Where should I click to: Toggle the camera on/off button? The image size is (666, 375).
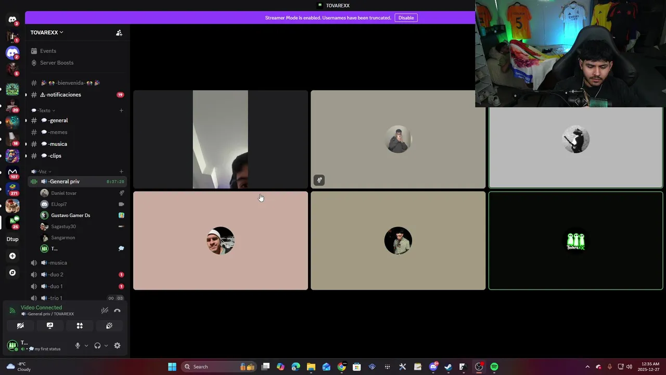tap(20, 326)
